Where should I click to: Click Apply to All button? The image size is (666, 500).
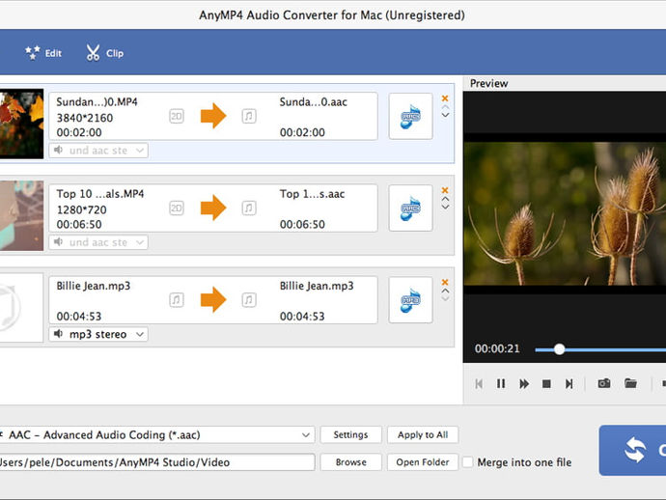tap(423, 435)
